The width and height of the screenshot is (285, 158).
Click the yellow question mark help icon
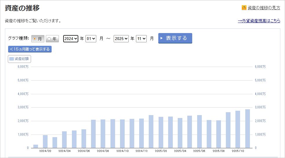[244, 8]
